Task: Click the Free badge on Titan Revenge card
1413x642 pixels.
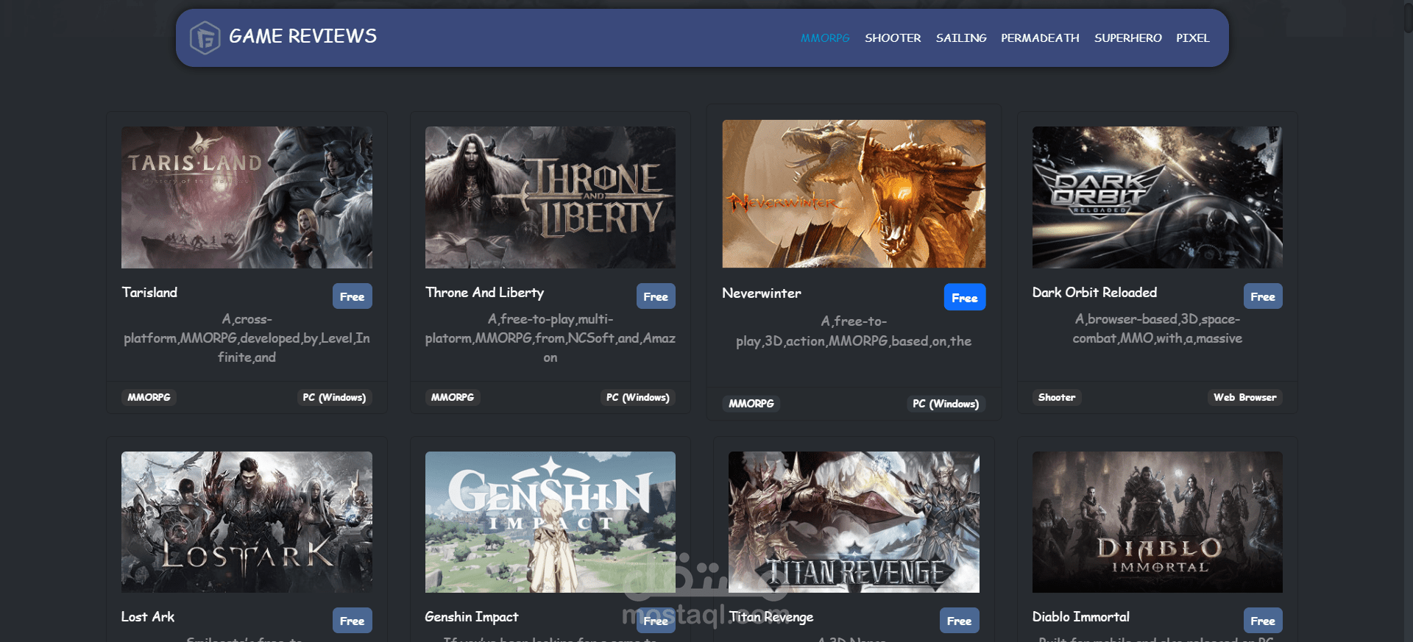Action: click(959, 621)
